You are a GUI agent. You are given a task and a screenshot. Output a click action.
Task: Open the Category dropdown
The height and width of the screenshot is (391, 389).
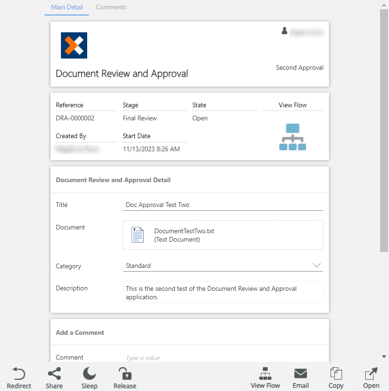[x=316, y=265]
